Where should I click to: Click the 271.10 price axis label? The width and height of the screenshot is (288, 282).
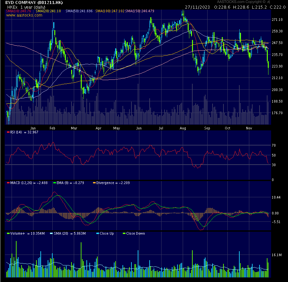[x=277, y=20]
